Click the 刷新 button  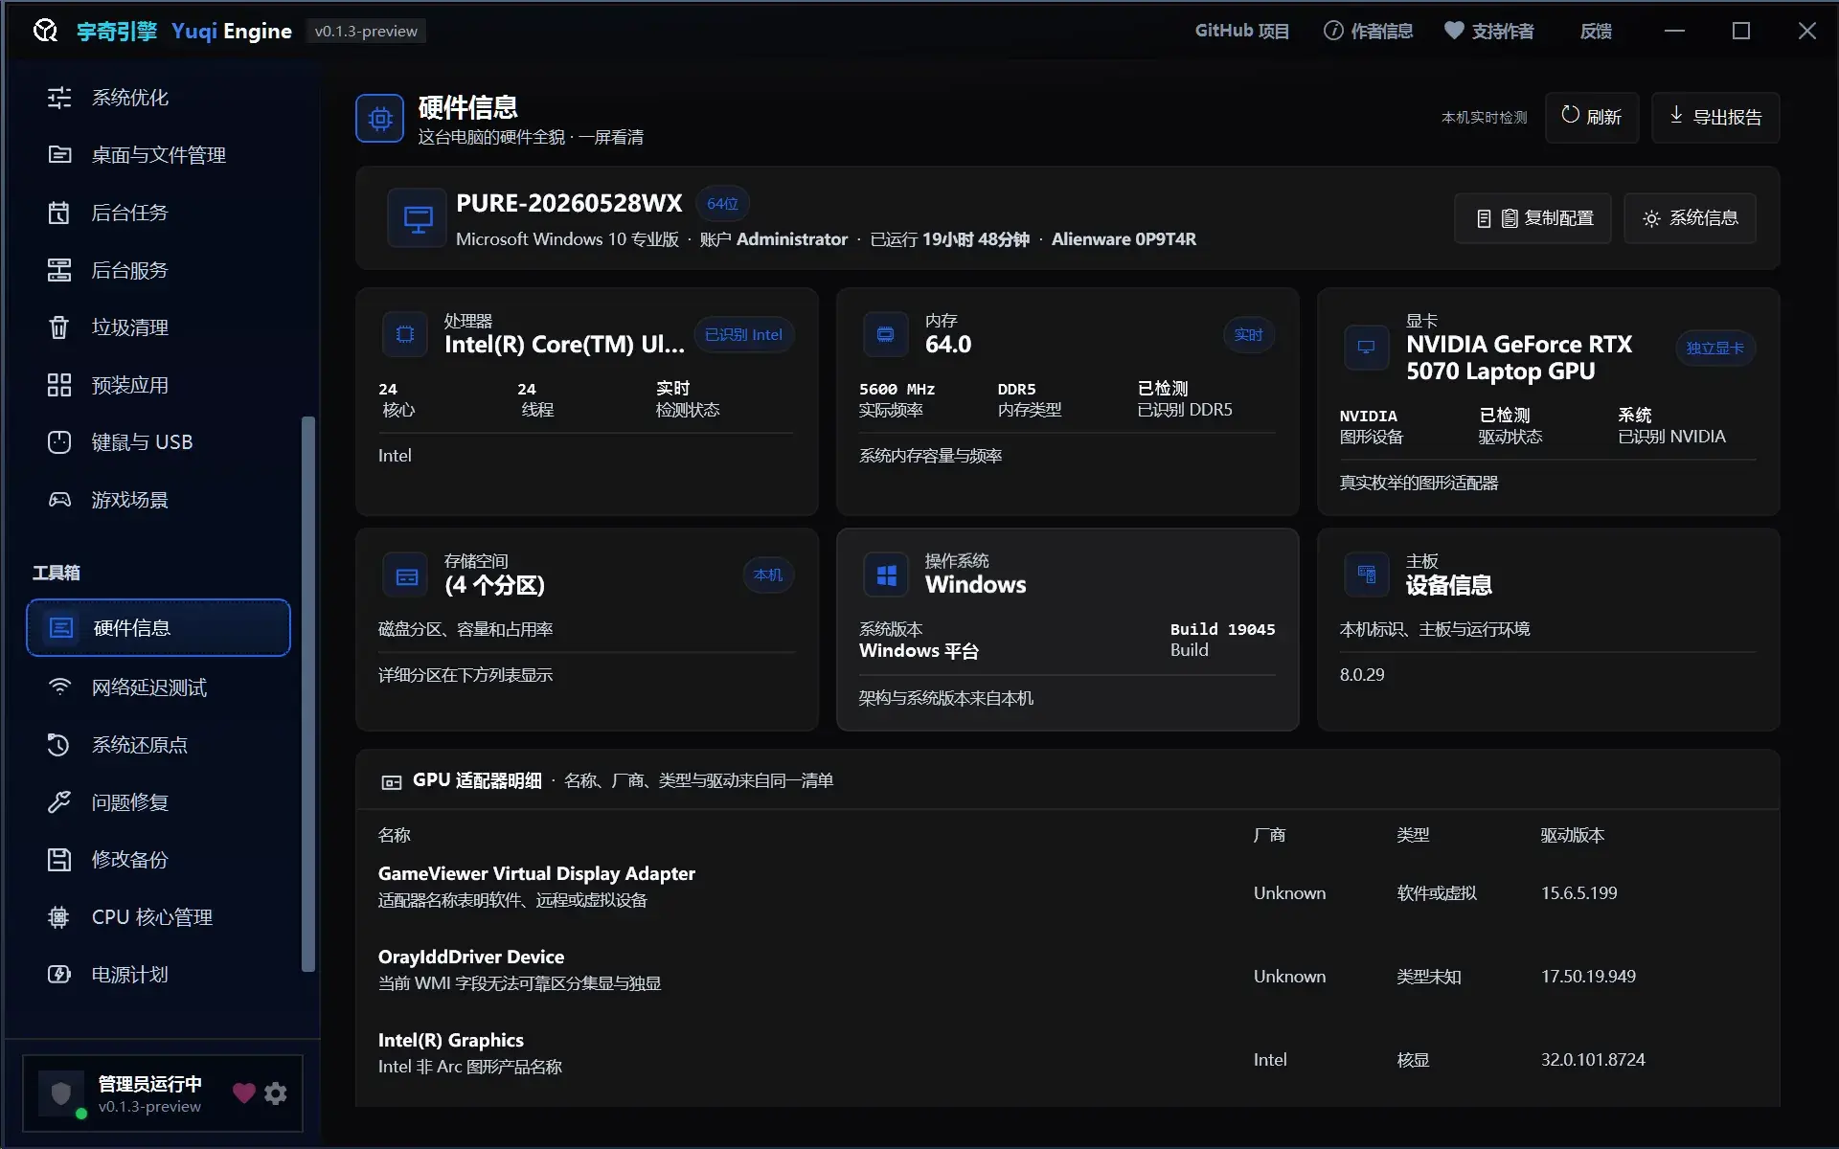(x=1592, y=117)
